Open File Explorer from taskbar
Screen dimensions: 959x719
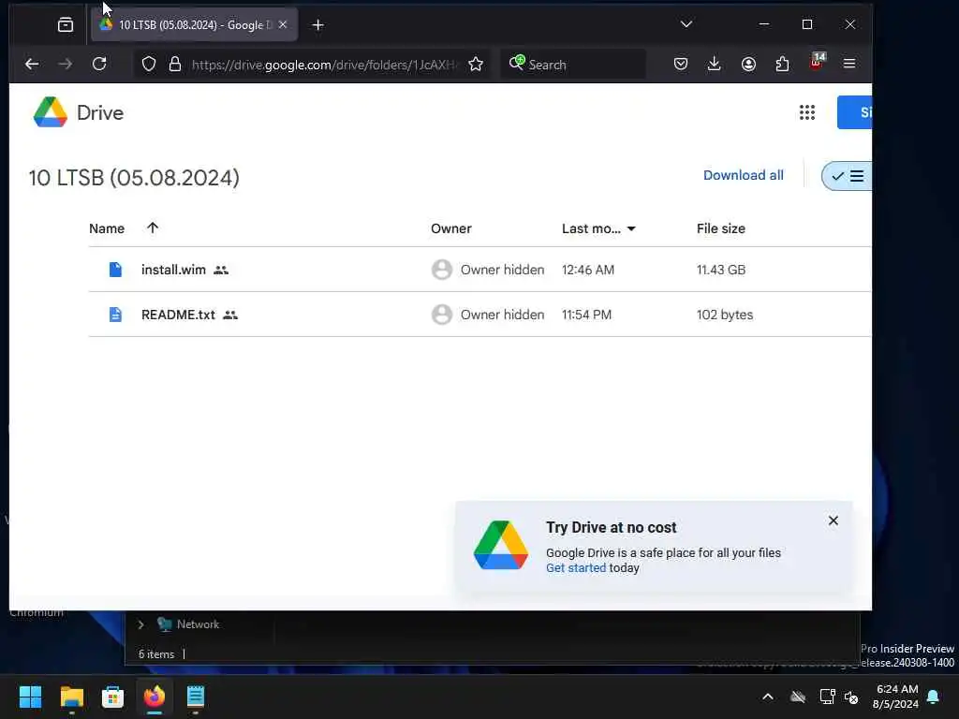pos(71,697)
